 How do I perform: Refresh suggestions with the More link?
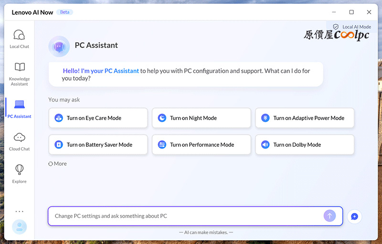click(57, 163)
